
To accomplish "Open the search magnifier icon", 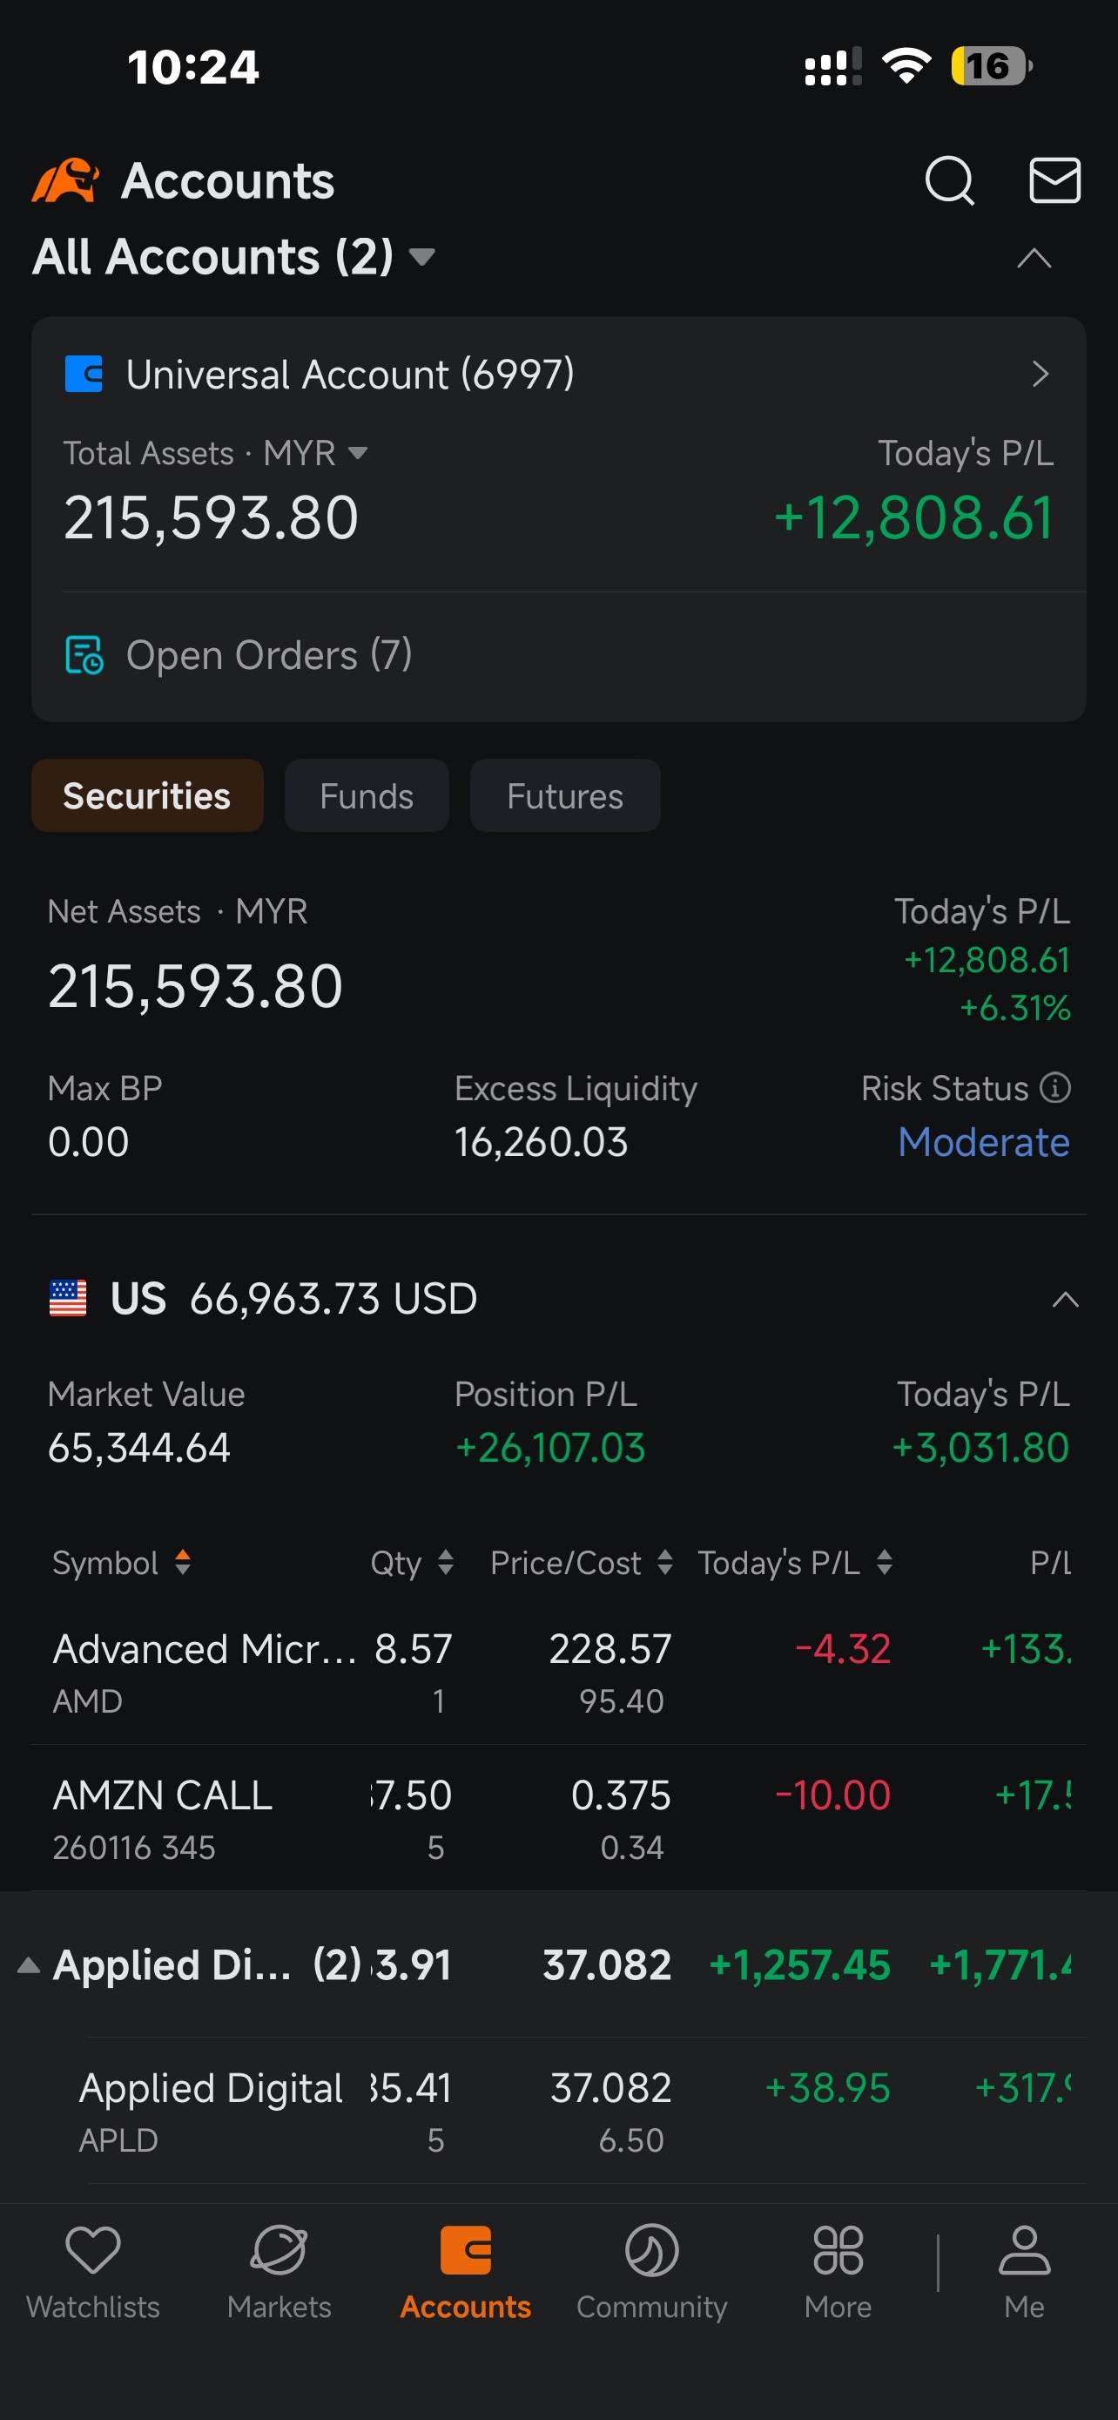I will (949, 180).
